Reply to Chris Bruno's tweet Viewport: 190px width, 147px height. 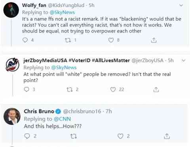click(x=27, y=136)
